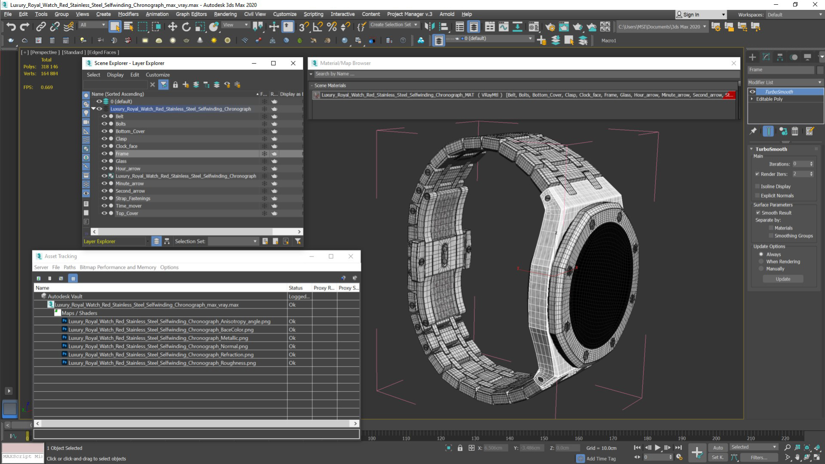The width and height of the screenshot is (825, 464).
Task: Hide the Top_Cover object via eye icon
Action: [x=104, y=213]
